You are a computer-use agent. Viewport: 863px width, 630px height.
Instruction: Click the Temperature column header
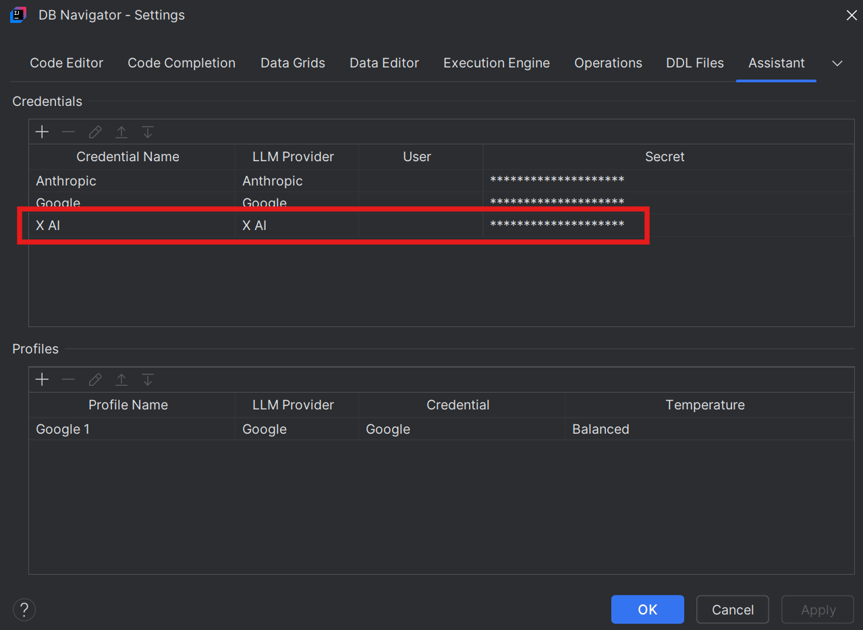[709, 405]
